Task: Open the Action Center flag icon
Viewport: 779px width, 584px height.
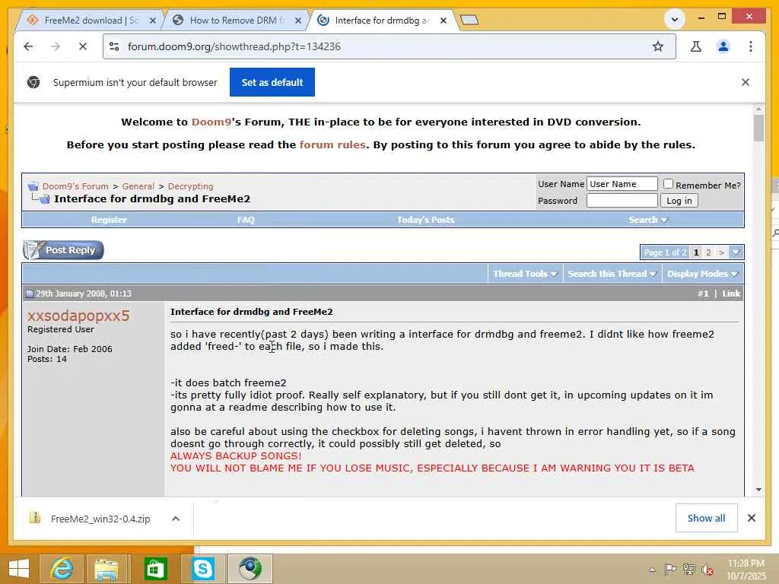Action: 669,569
